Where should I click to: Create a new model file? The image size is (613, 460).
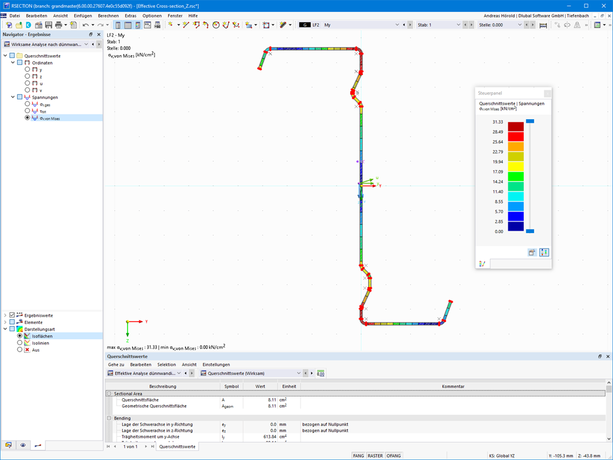point(9,25)
